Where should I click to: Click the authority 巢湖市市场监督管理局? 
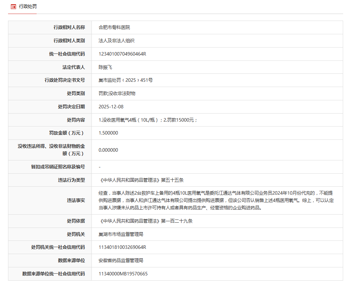pyautogui.click(x=121, y=235)
